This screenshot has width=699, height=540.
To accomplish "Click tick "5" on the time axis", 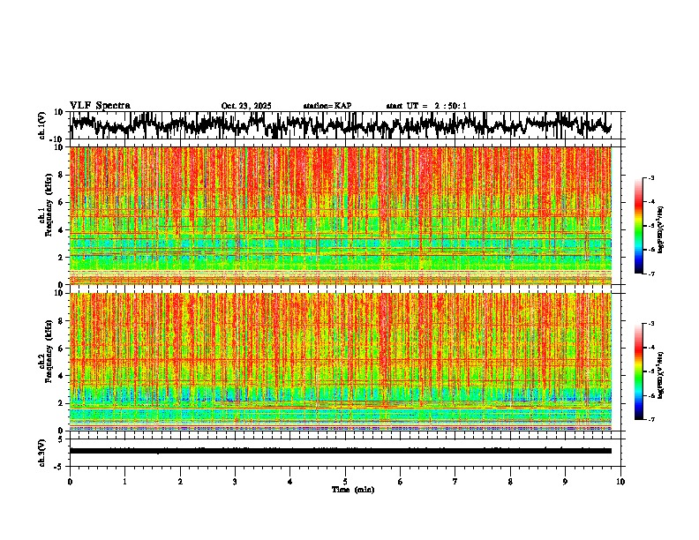I will coord(345,482).
